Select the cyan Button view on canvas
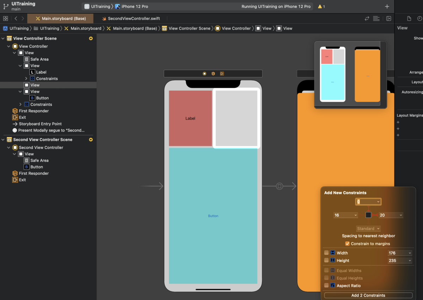 [213, 216]
